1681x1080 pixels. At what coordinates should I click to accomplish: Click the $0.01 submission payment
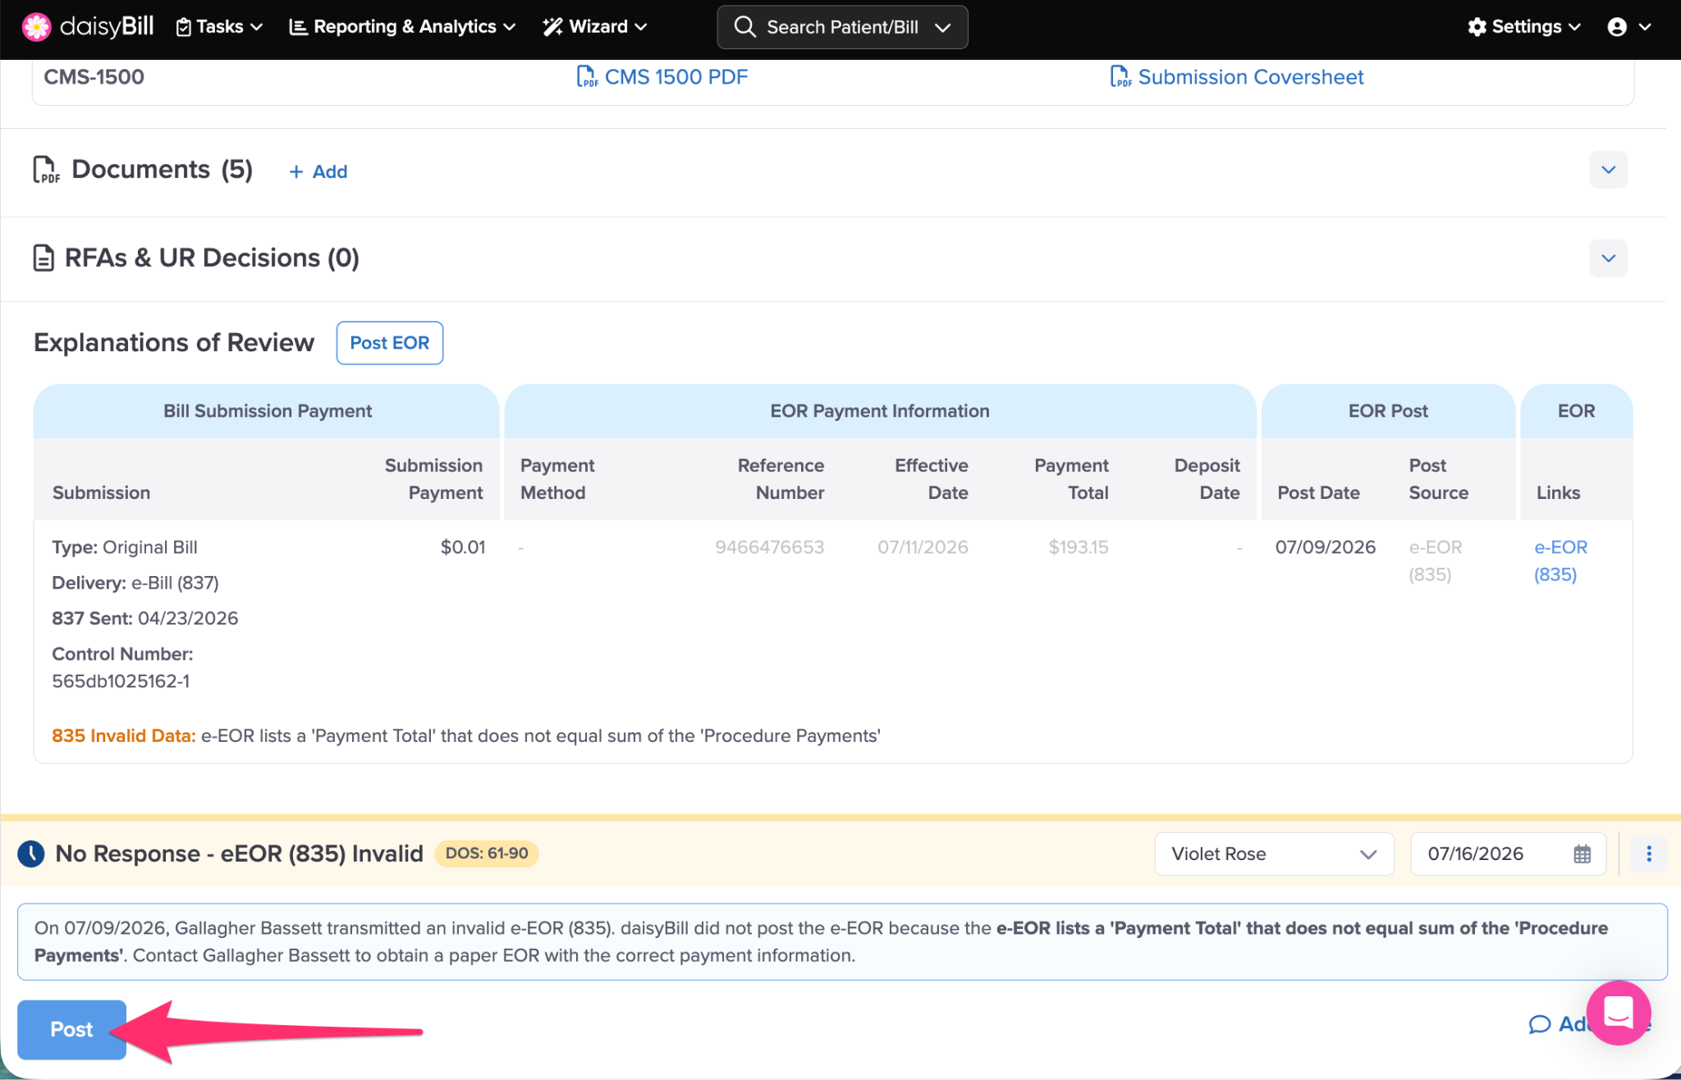(463, 547)
